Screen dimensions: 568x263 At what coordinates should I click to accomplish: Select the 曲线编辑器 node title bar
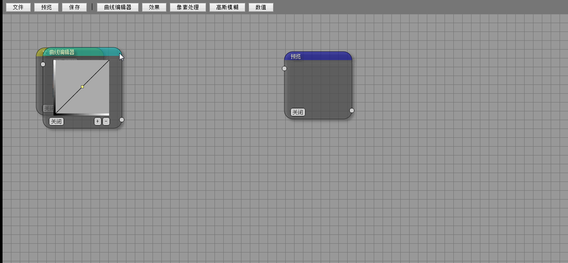pyautogui.click(x=83, y=52)
